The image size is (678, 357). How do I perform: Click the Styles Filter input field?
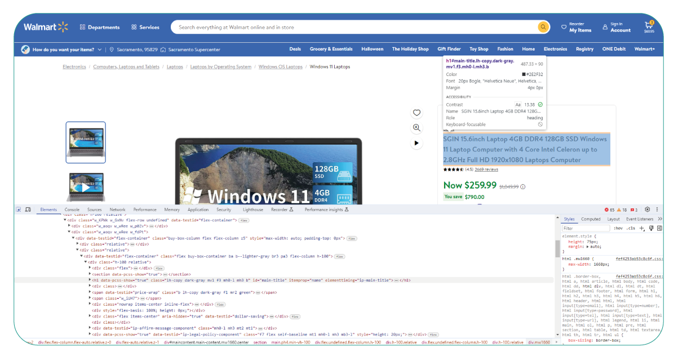(586, 228)
